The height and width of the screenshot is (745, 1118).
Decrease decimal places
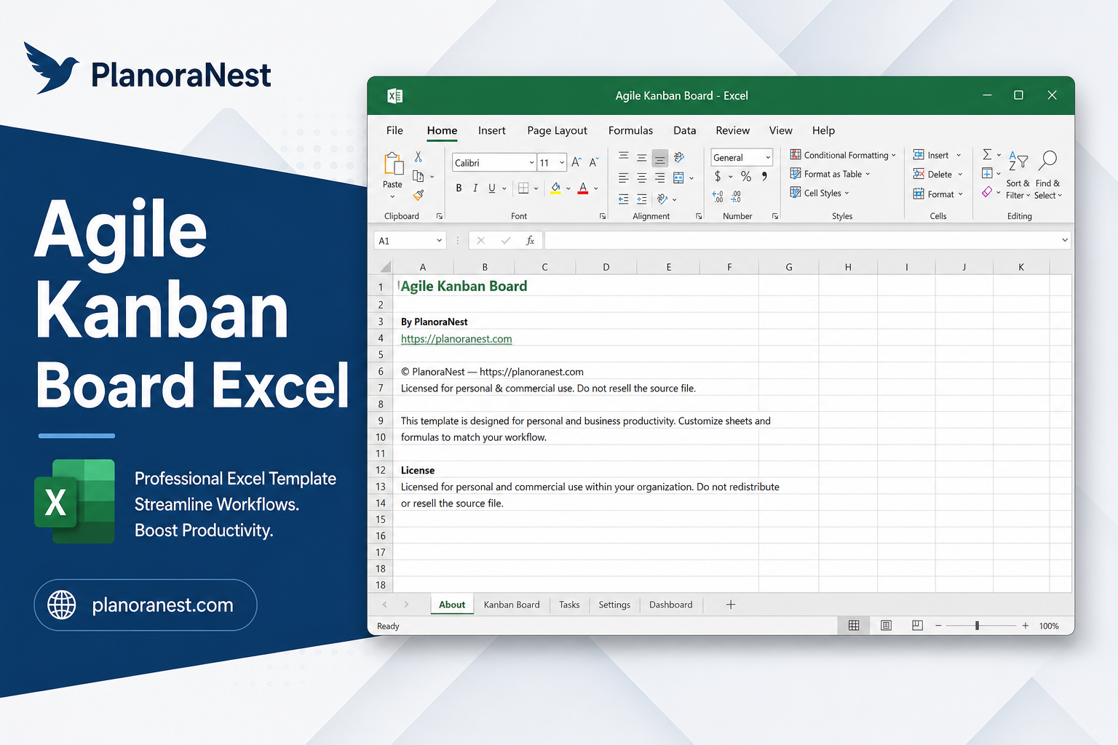(736, 196)
